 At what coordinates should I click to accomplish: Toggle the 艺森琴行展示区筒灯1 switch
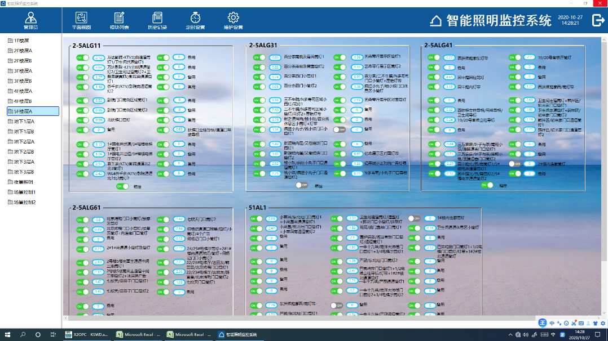340,57
